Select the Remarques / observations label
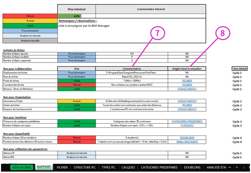This screenshot has height=173, width=251. click(78, 21)
